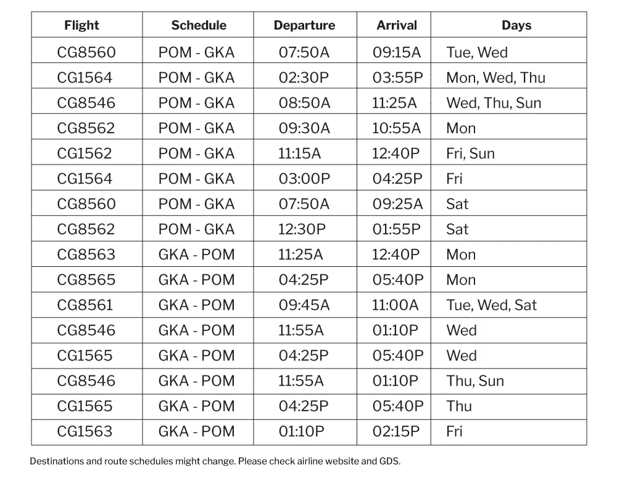
Task: Select the "Mon, Wed, Thu" days cell
Action: pos(496,78)
